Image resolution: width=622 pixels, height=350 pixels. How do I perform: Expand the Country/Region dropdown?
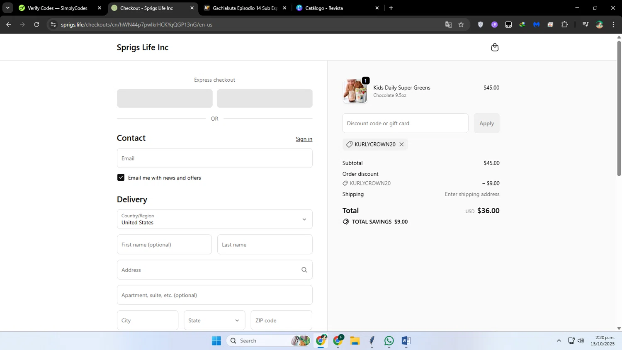[214, 219]
